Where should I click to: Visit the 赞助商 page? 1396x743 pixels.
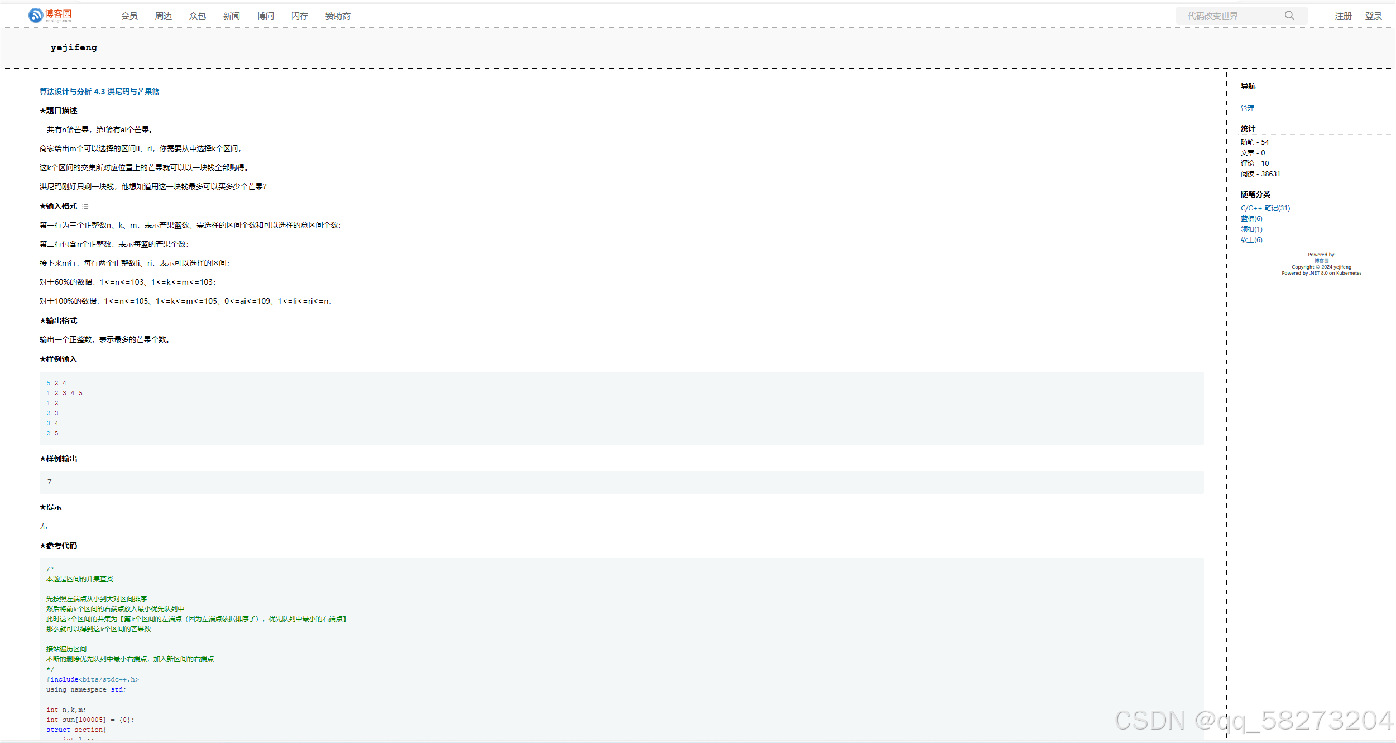coord(338,16)
